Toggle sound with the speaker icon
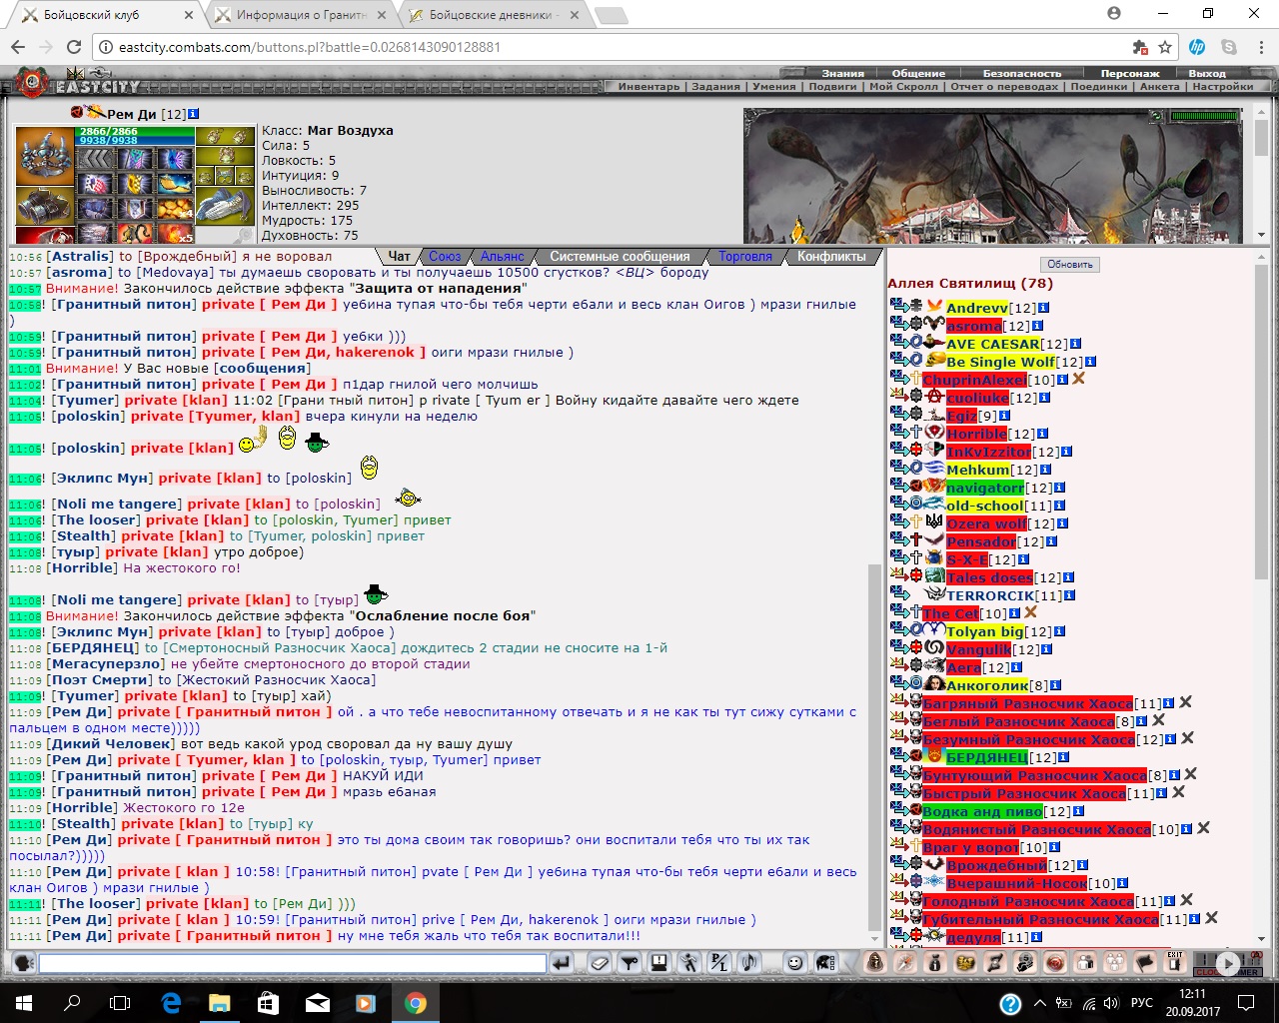The width and height of the screenshot is (1279, 1023). coord(748,964)
